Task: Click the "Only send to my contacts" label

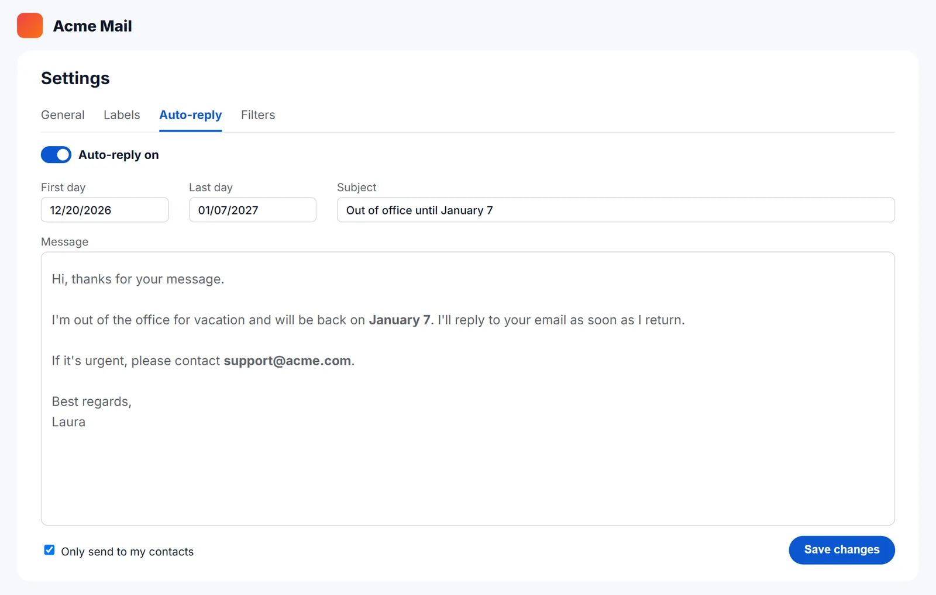Action: point(128,552)
